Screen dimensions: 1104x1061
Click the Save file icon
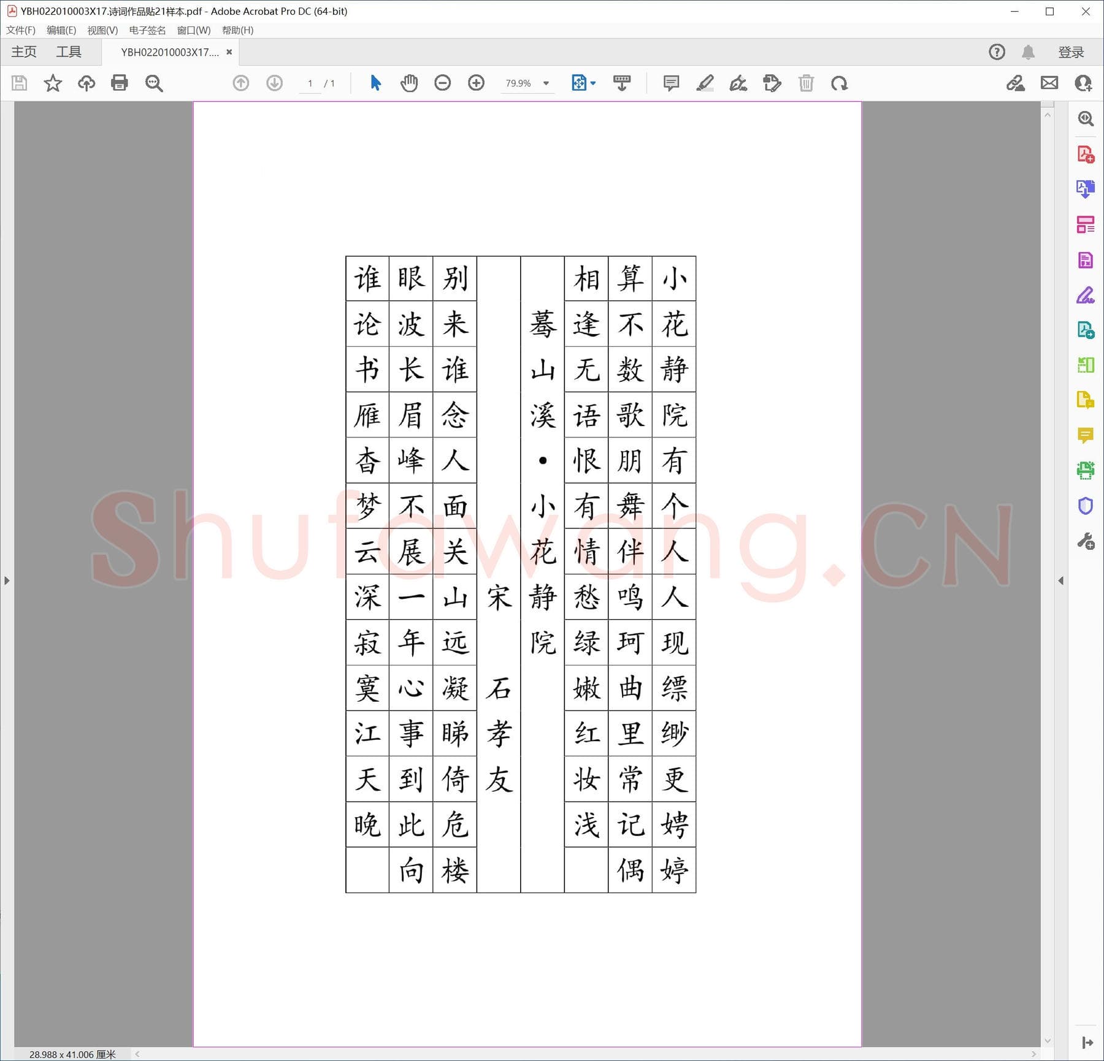[x=20, y=83]
